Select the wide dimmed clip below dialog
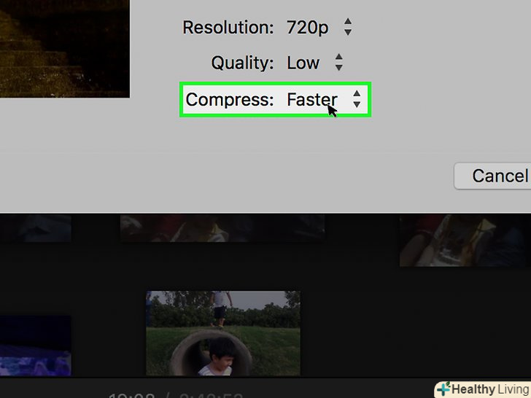The image size is (531, 398). pyautogui.click(x=222, y=228)
